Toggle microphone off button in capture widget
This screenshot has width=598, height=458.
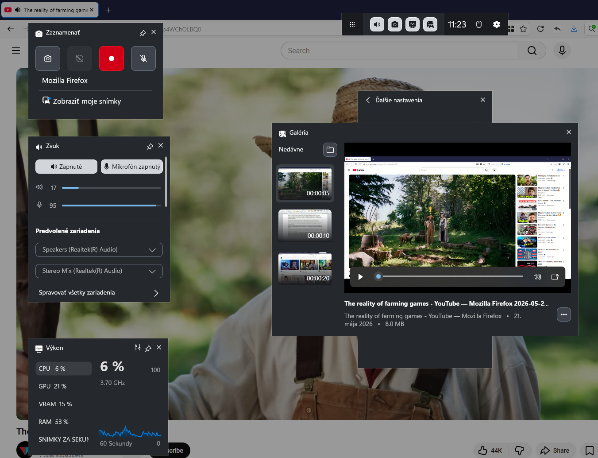point(143,58)
